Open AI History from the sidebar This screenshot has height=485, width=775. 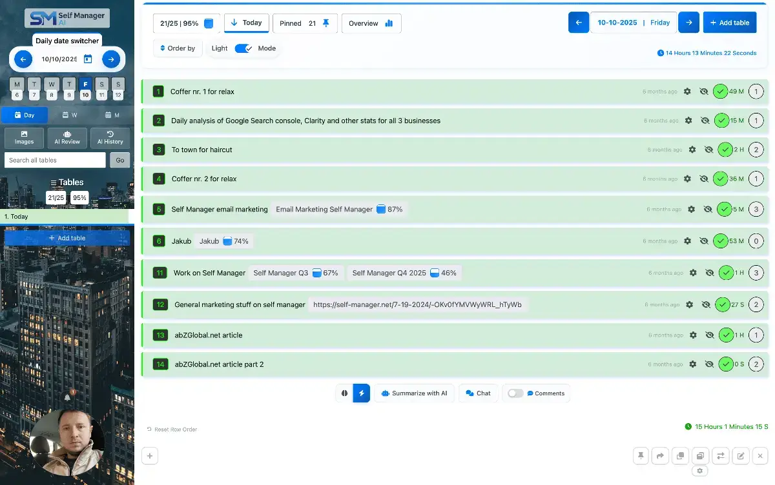[110, 137]
